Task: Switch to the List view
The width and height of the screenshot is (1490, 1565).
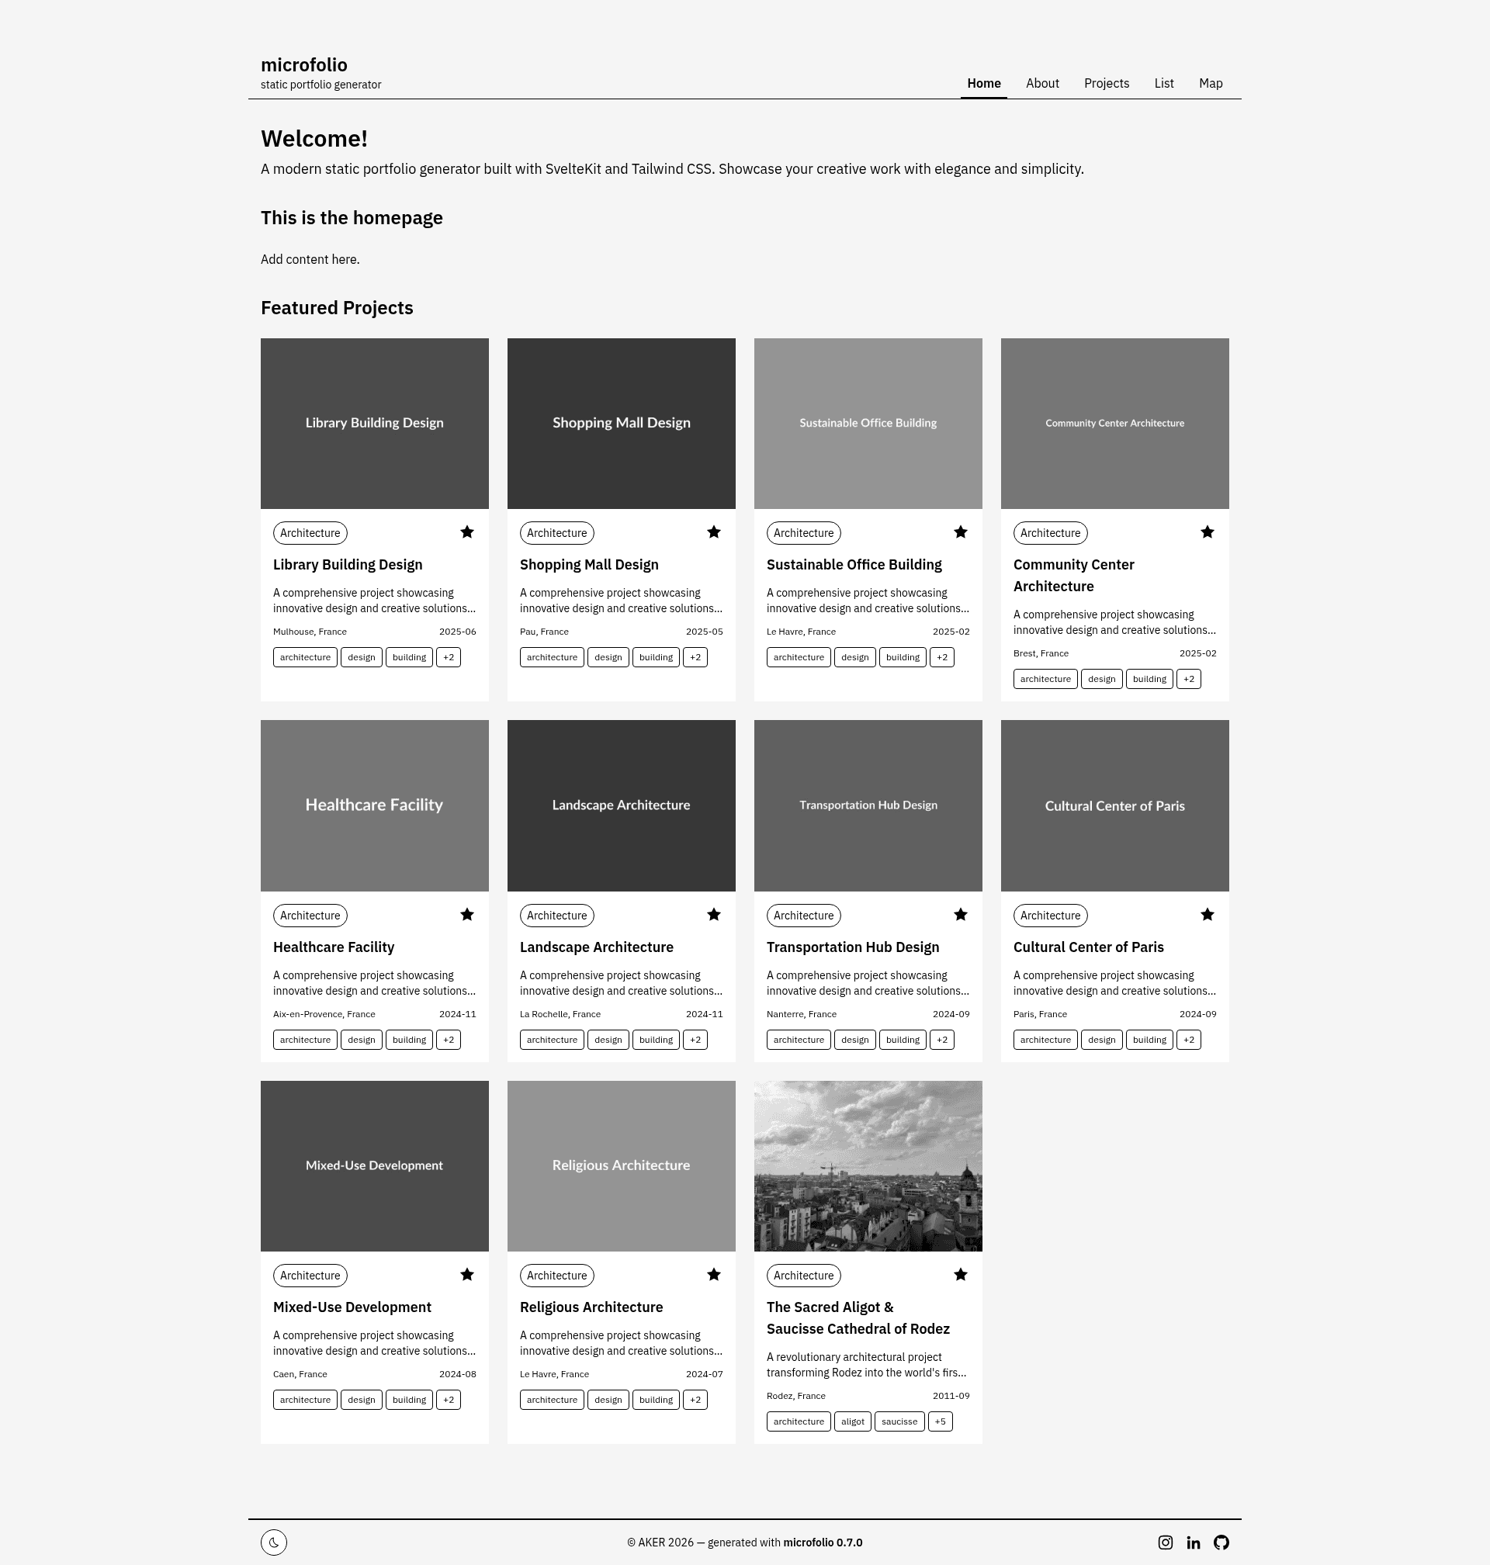Action: pos(1163,83)
